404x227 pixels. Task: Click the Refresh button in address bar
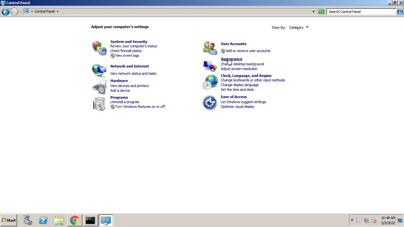321,12
